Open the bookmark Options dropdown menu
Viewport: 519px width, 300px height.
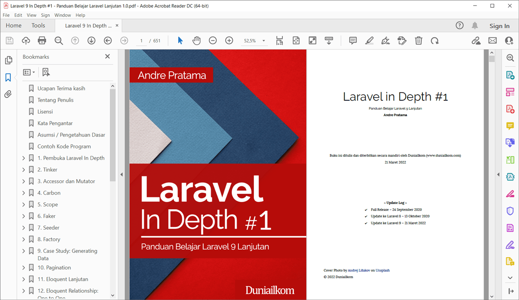point(29,72)
